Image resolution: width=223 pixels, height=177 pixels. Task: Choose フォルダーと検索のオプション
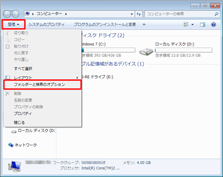pyautogui.click(x=42, y=85)
